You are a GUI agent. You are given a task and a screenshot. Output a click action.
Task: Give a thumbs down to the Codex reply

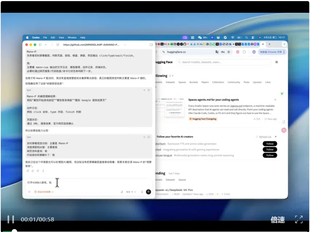pos(38,171)
